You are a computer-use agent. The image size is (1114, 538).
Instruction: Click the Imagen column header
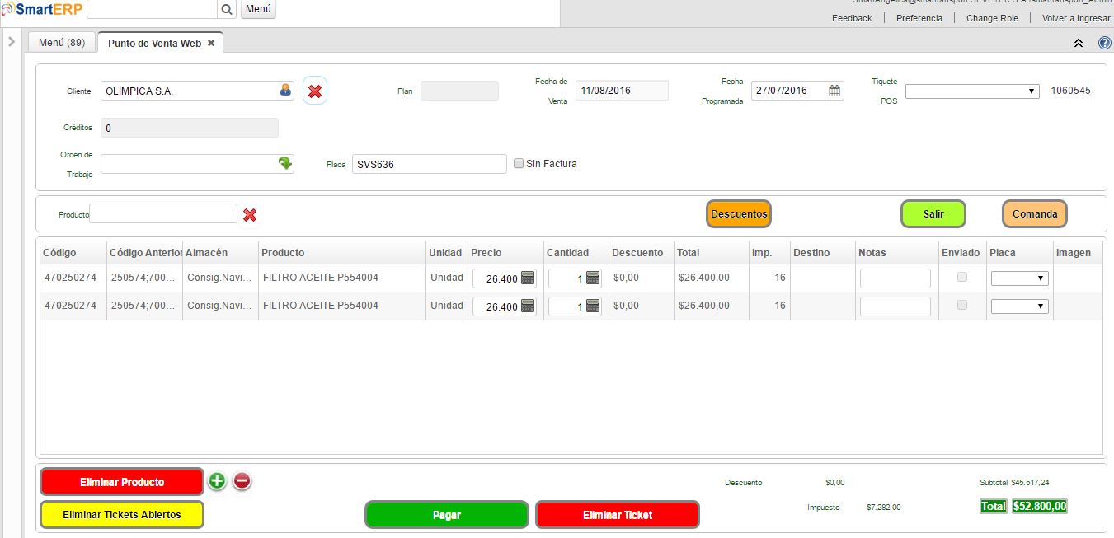pos(1078,252)
